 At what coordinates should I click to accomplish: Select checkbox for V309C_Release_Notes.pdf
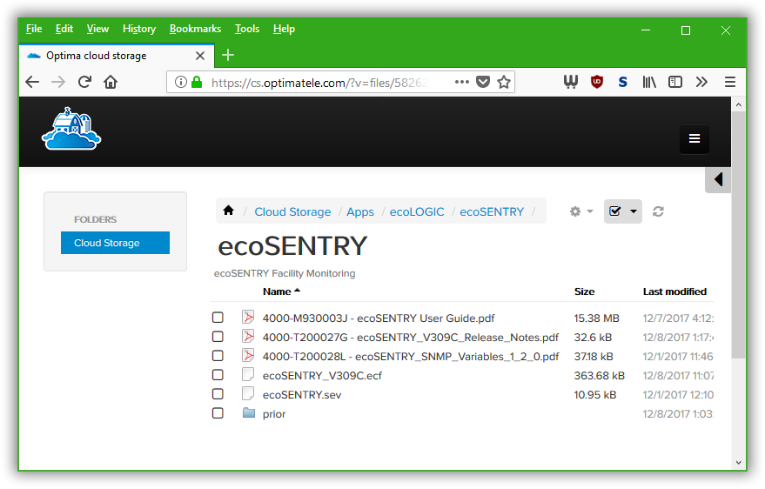pyautogui.click(x=218, y=337)
